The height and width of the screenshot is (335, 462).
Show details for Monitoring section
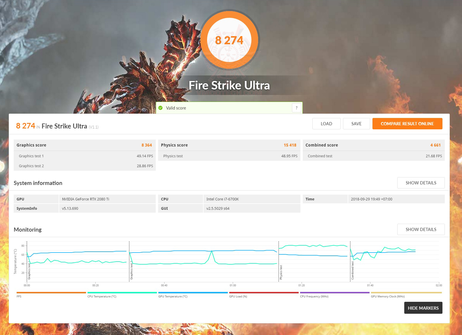pyautogui.click(x=421, y=229)
